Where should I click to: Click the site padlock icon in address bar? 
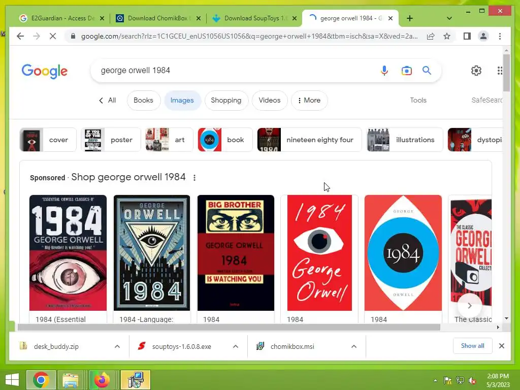[73, 36]
